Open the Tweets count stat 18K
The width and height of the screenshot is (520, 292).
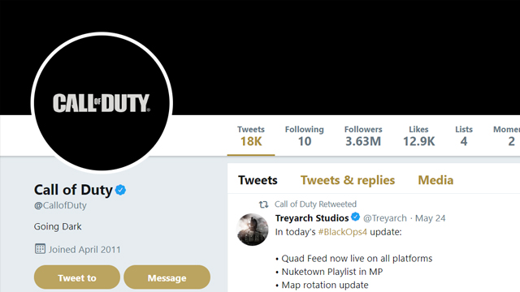coord(251,136)
